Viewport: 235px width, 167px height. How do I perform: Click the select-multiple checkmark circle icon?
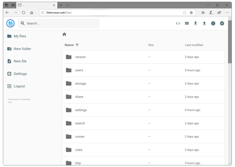pyautogui.click(x=222, y=23)
